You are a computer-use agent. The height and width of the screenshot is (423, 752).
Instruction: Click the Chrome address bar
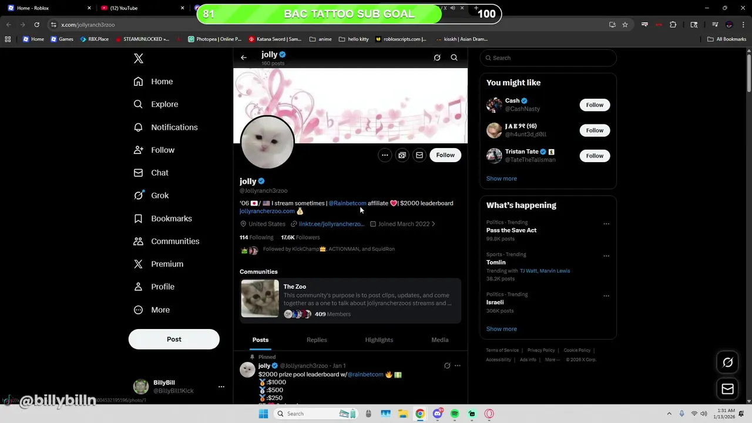(329, 25)
